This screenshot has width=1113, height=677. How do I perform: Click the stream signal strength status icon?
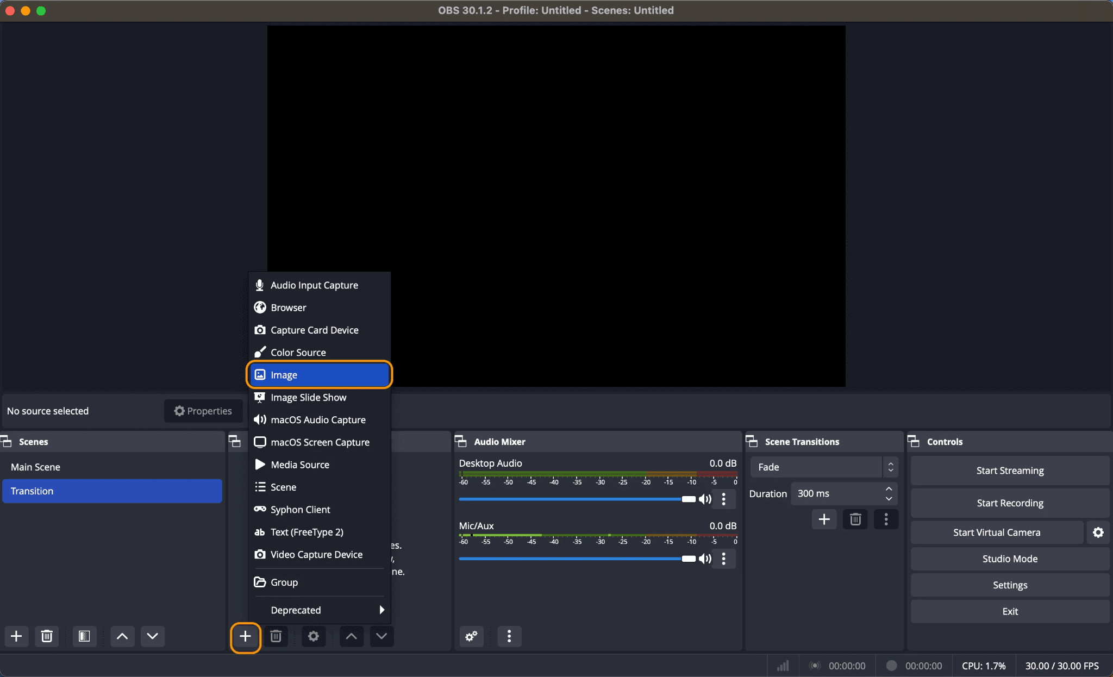pos(783,666)
